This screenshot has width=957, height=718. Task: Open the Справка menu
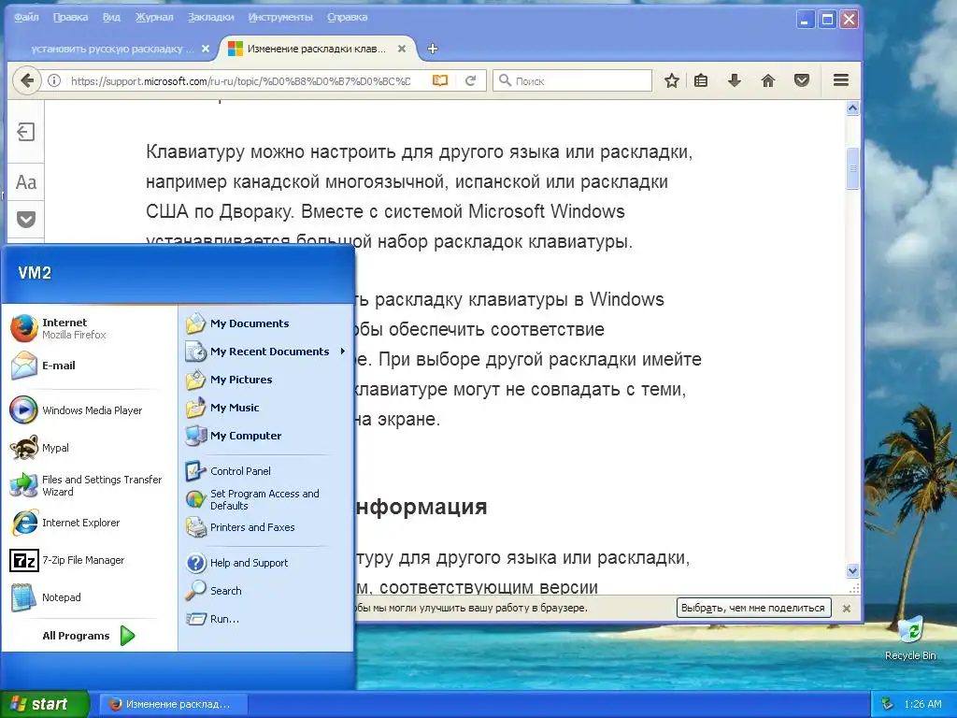[x=348, y=17]
